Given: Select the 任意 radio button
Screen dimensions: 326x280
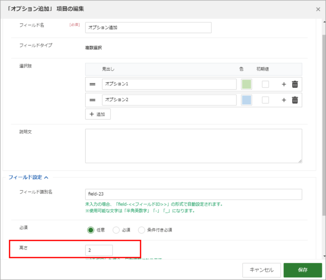Looking at the screenshot, I should point(91,230).
